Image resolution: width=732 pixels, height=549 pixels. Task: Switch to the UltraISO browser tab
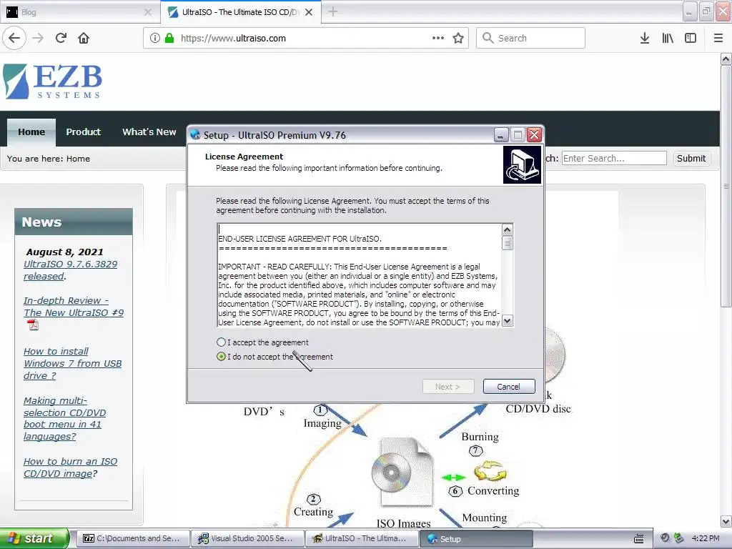point(240,12)
